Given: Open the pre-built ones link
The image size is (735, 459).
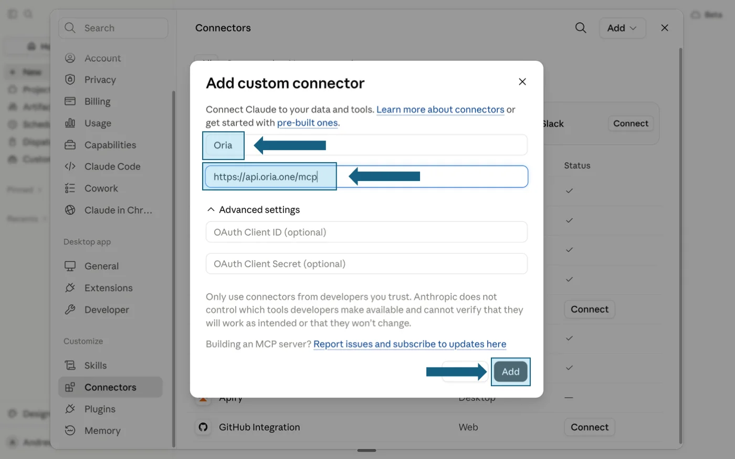Looking at the screenshot, I should pyautogui.click(x=308, y=123).
